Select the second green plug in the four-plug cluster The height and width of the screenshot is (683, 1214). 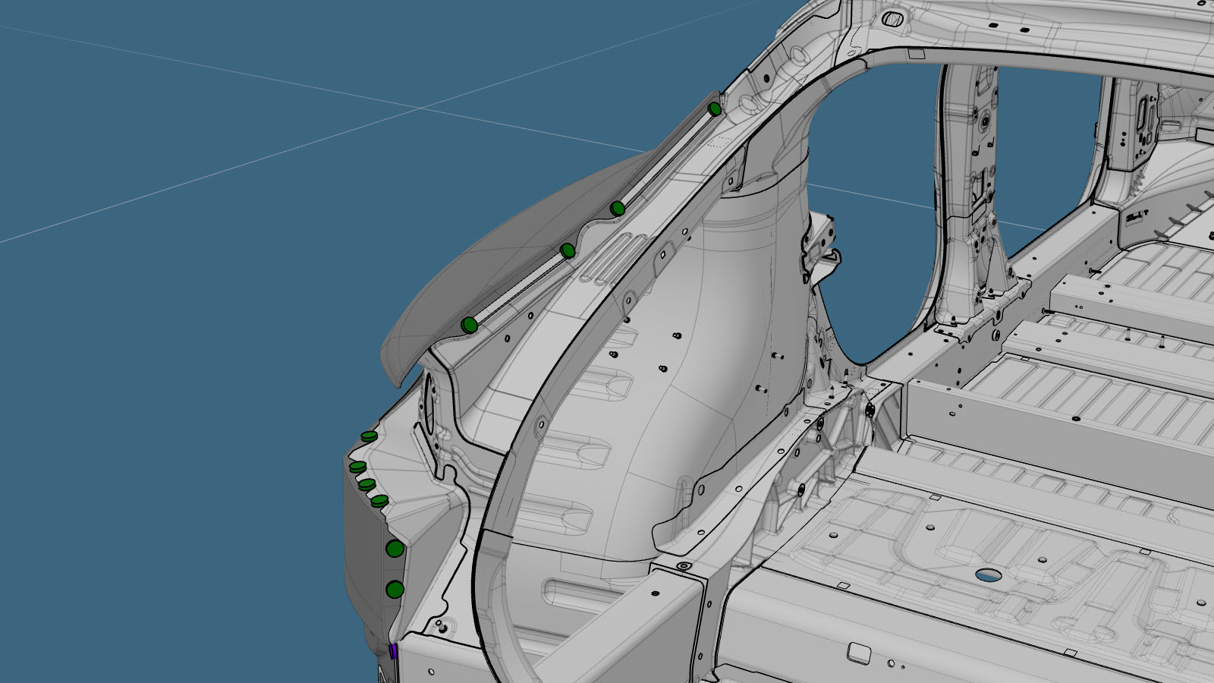[x=358, y=467]
